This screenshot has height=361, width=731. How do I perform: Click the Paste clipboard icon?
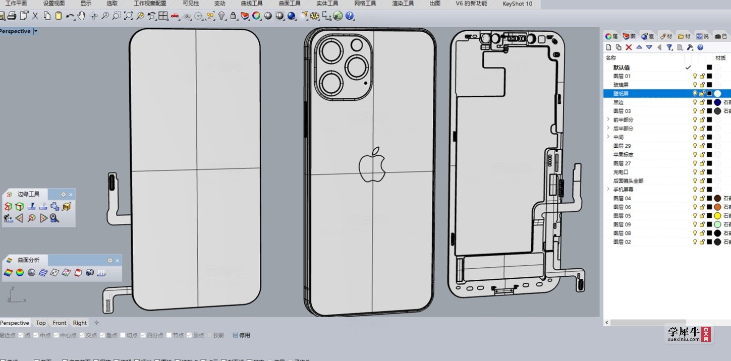coord(58,16)
